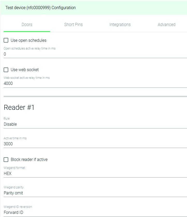
Task: Enable the Use open schedules checkbox
Action: click(6, 40)
